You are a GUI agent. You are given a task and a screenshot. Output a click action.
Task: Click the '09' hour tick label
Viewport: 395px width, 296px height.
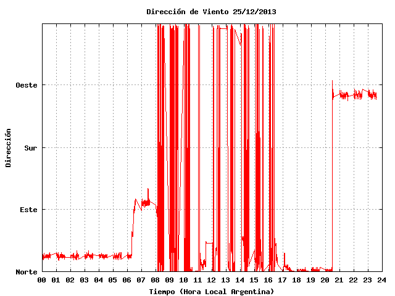pyautogui.click(x=169, y=280)
